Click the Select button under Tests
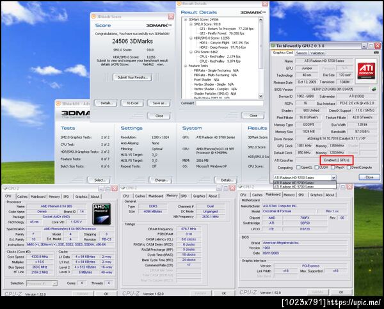The width and height of the screenshot is (384, 309). [x=99, y=180]
